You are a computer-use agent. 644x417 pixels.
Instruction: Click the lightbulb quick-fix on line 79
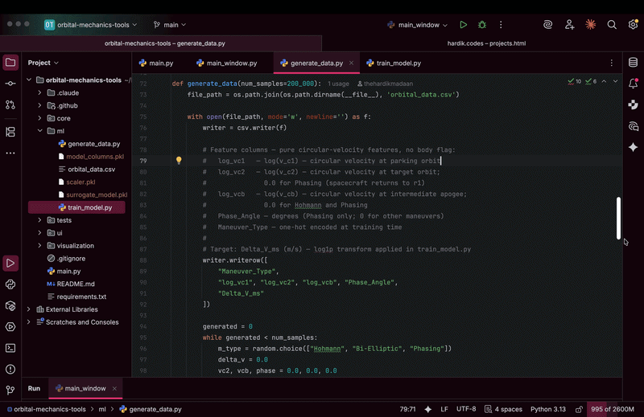pyautogui.click(x=179, y=161)
